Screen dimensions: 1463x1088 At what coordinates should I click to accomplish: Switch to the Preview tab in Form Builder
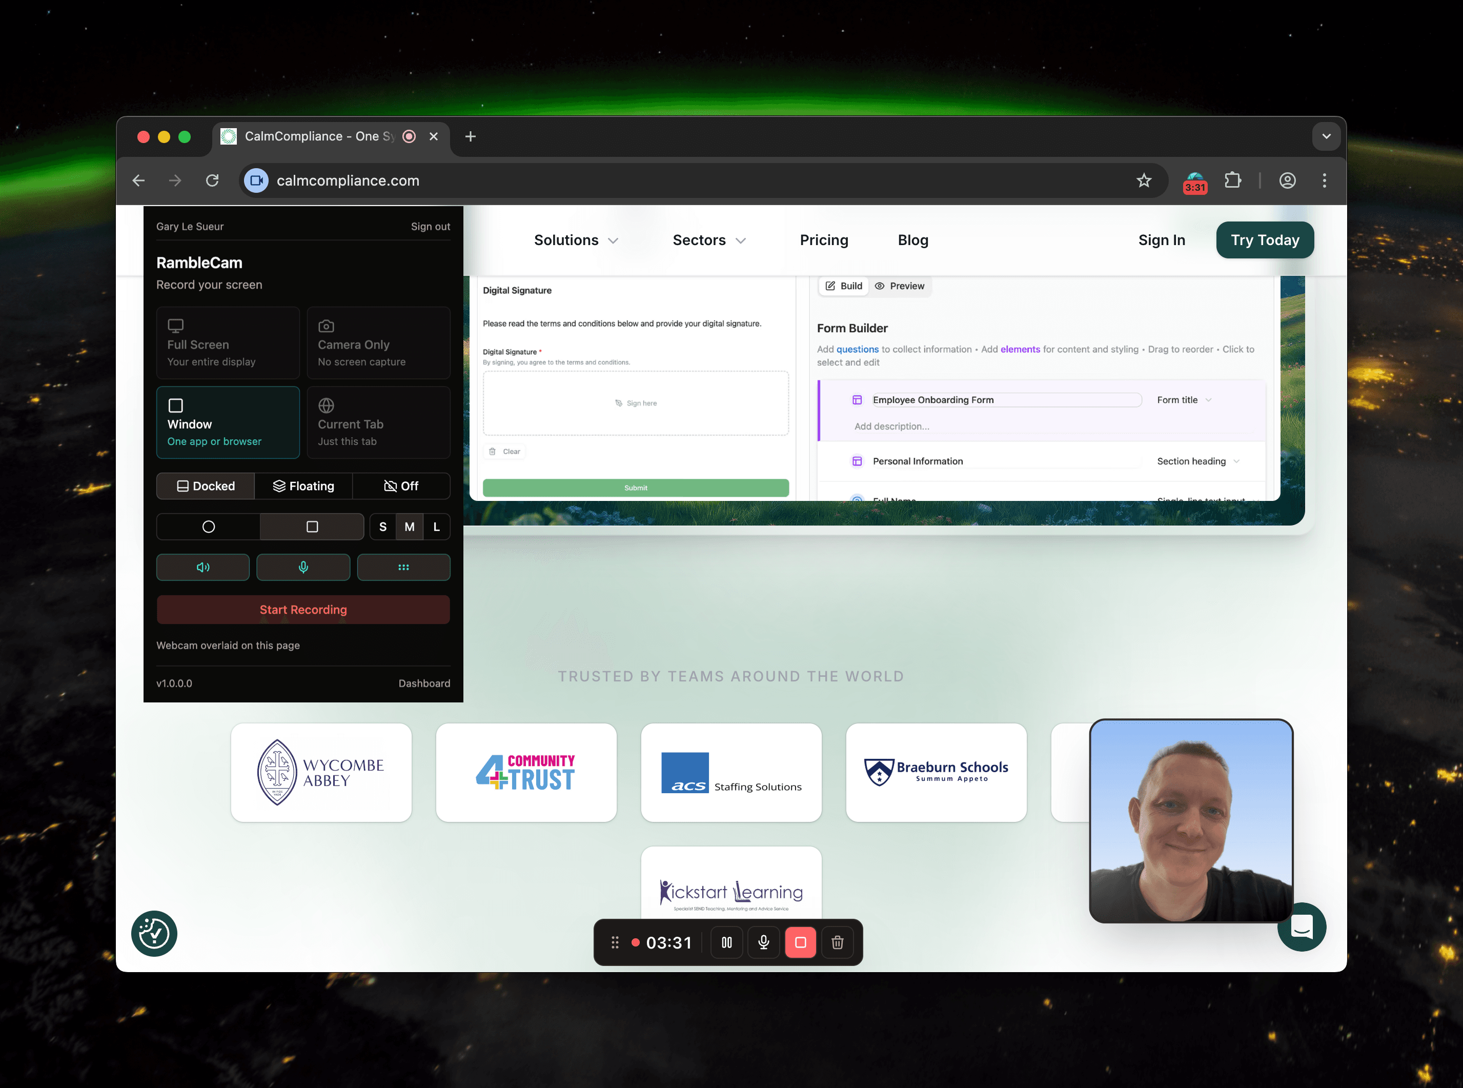(x=900, y=286)
